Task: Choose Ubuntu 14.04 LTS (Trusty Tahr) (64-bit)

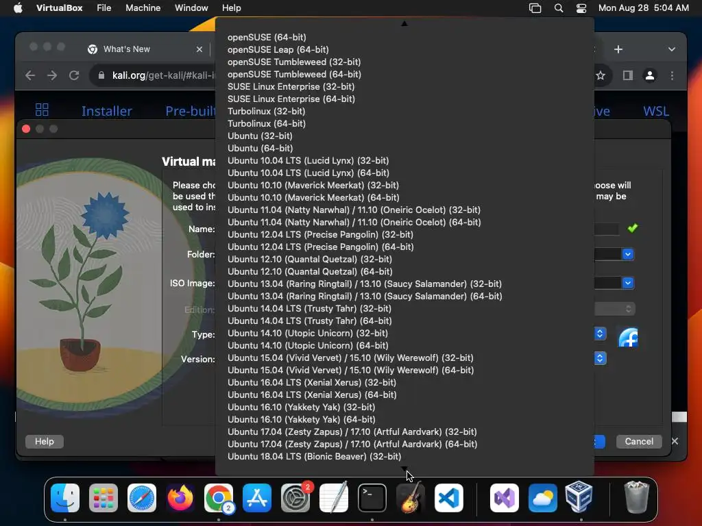Action: point(309,321)
